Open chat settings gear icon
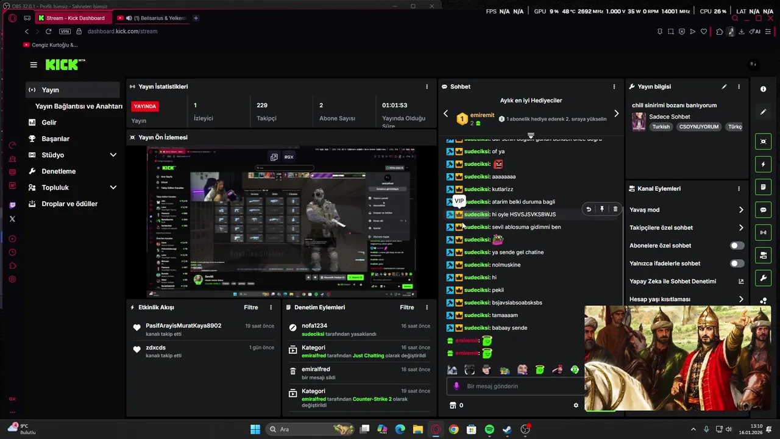Image resolution: width=780 pixels, height=439 pixels. coord(576,405)
